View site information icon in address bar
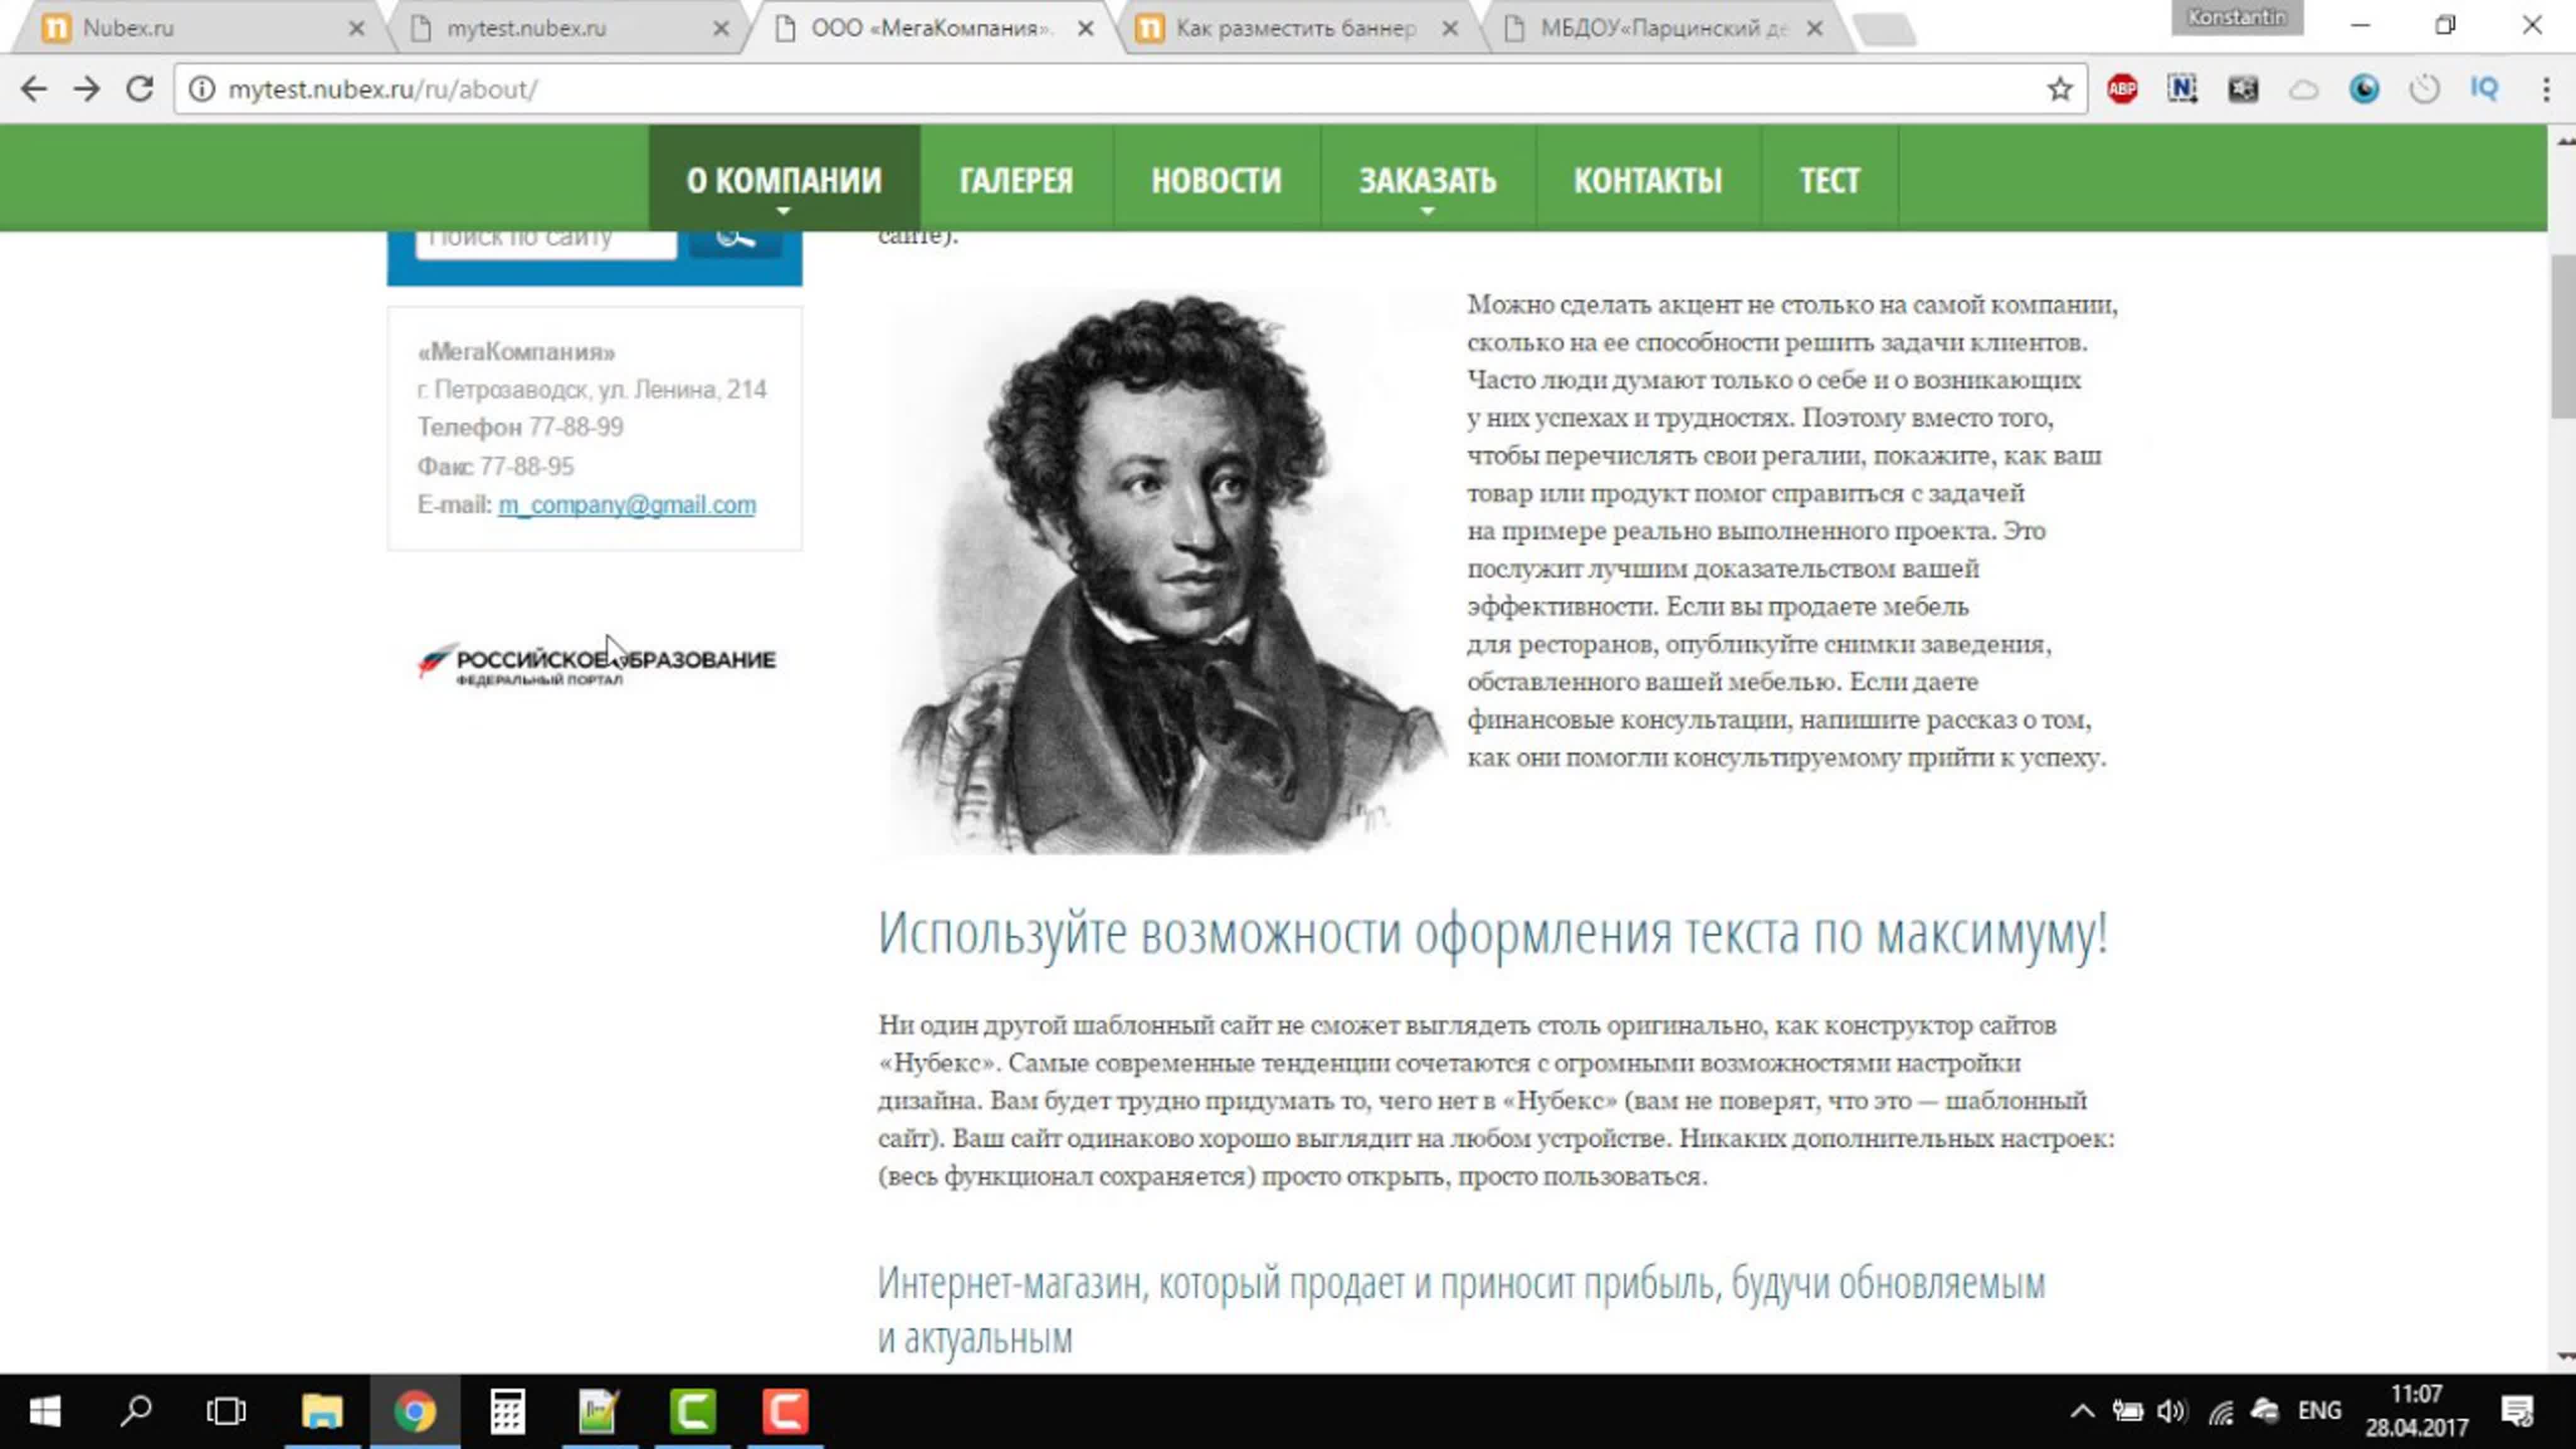This screenshot has height=1449, width=2576. (x=202, y=89)
